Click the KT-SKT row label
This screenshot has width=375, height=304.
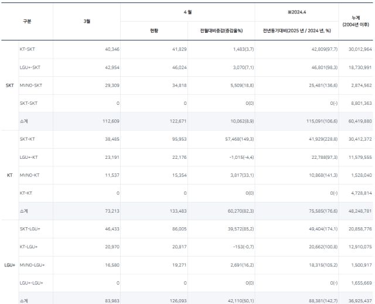click(28, 49)
